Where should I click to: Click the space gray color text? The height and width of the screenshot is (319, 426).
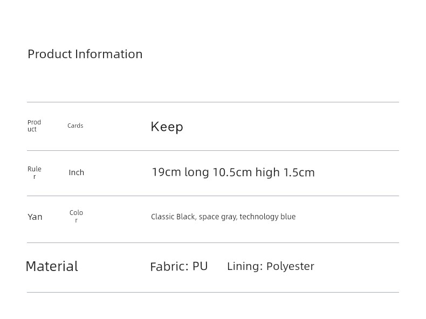pyautogui.click(x=218, y=217)
